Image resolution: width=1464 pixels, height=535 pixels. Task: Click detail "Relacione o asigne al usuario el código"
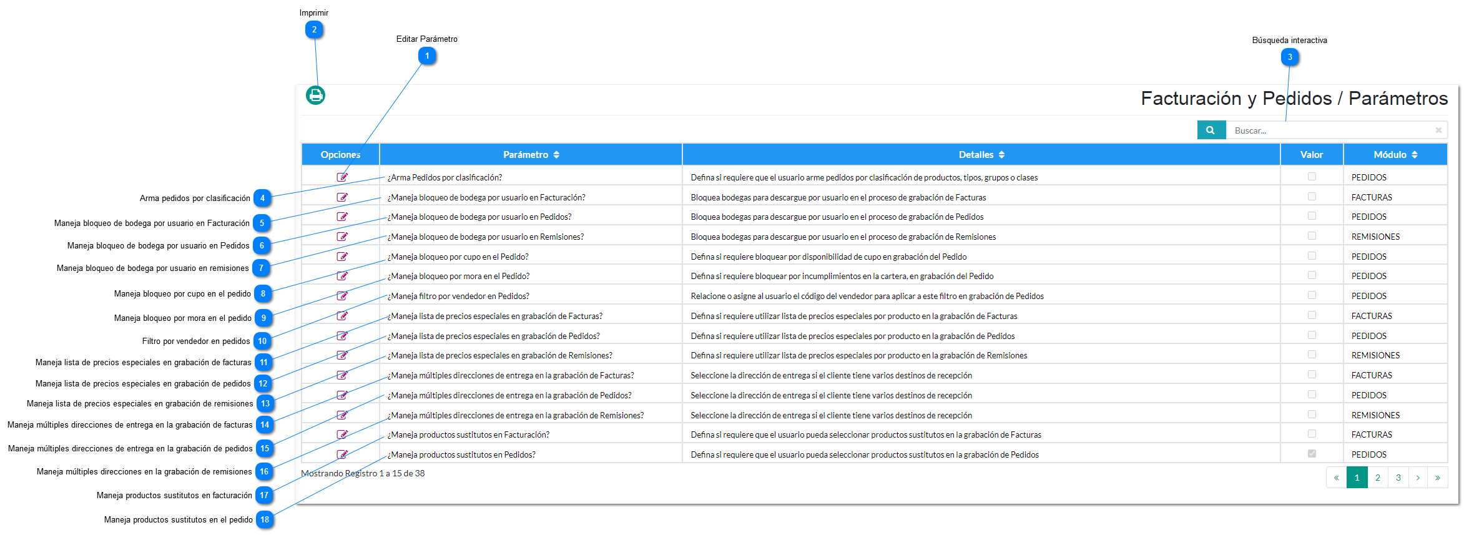867,296
